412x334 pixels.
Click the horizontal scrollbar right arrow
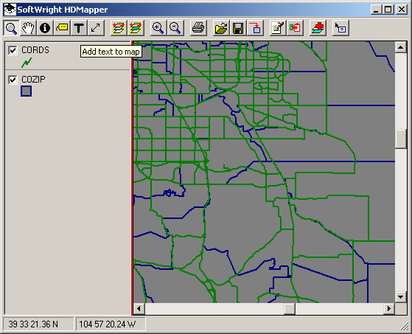(389, 308)
